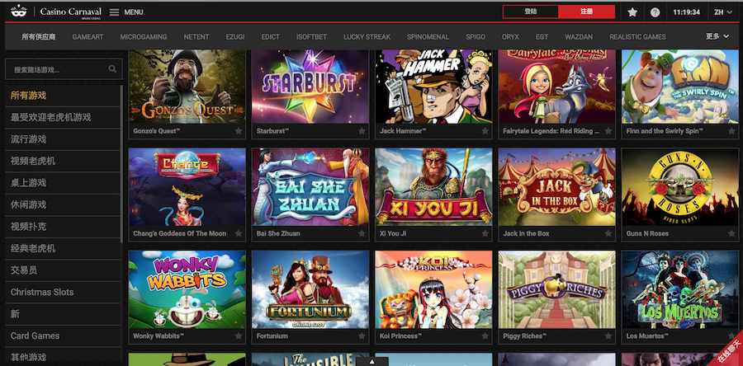Image resolution: width=743 pixels, height=366 pixels.
Task: Open Starburst game thumbnail
Action: pyautogui.click(x=310, y=86)
